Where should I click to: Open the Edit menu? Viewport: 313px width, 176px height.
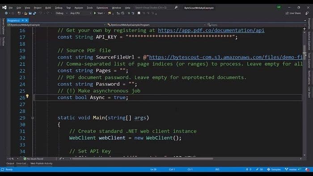click(x=19, y=8)
